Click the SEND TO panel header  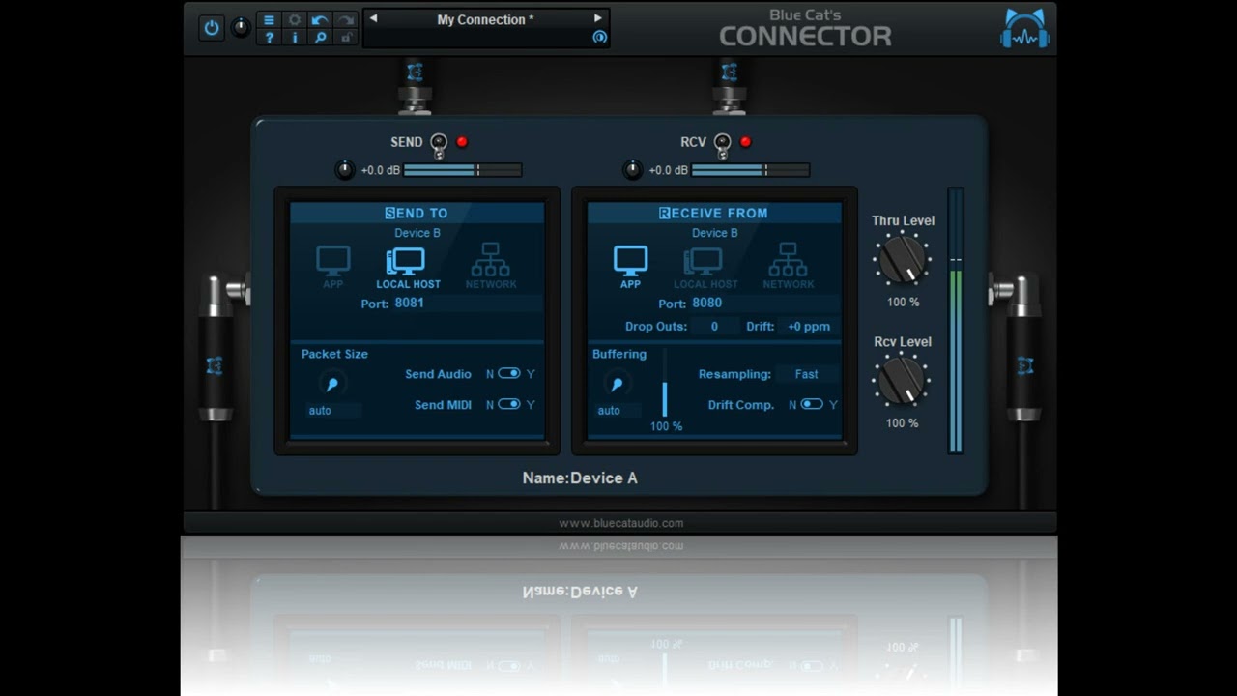[x=417, y=213]
